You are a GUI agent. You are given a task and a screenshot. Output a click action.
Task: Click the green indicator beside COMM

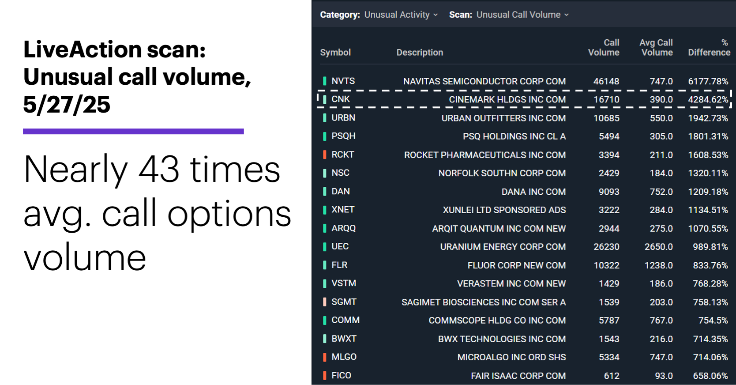(326, 320)
